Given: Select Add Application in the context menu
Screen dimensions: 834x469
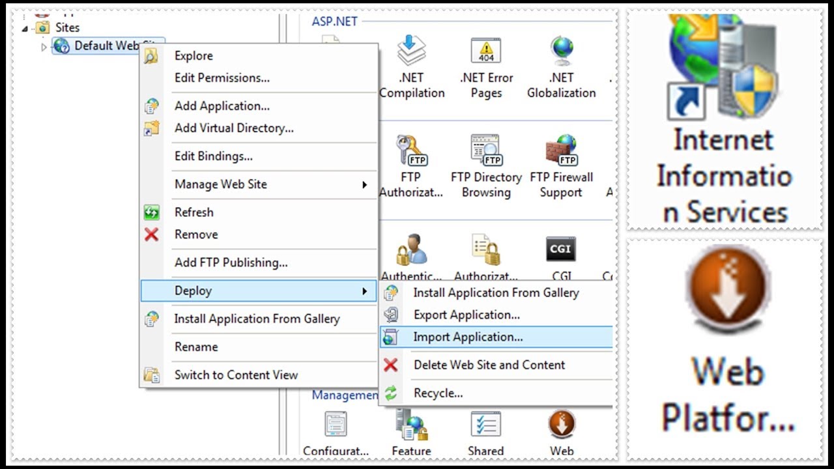Looking at the screenshot, I should point(259,106).
